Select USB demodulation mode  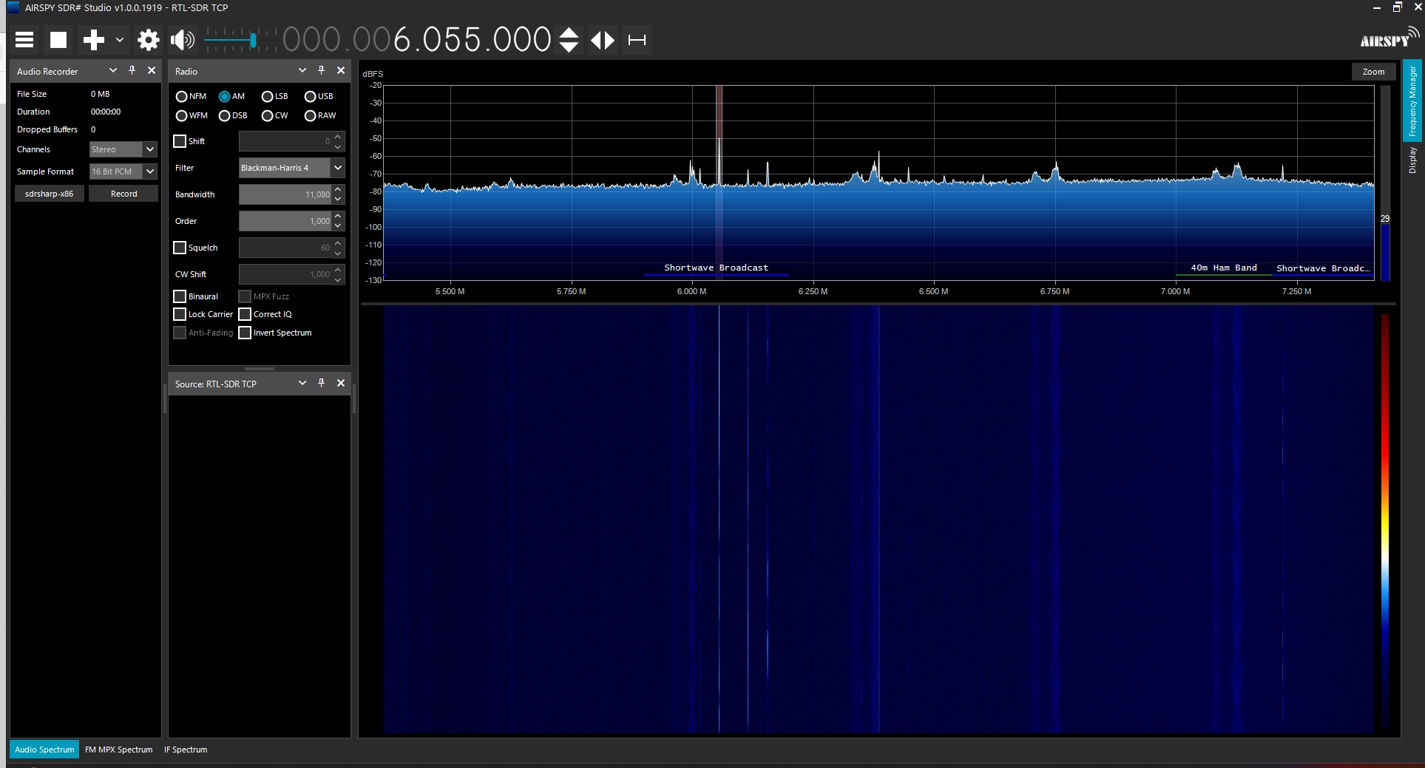(x=319, y=96)
